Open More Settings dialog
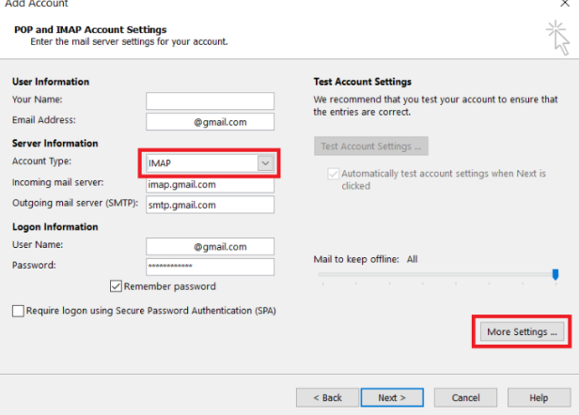579x415 pixels. (522, 331)
